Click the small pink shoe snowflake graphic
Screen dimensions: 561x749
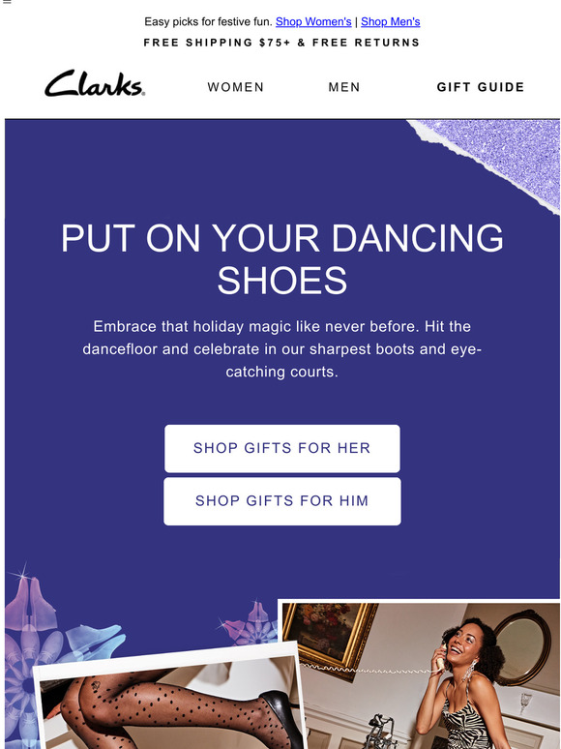(x=249, y=623)
